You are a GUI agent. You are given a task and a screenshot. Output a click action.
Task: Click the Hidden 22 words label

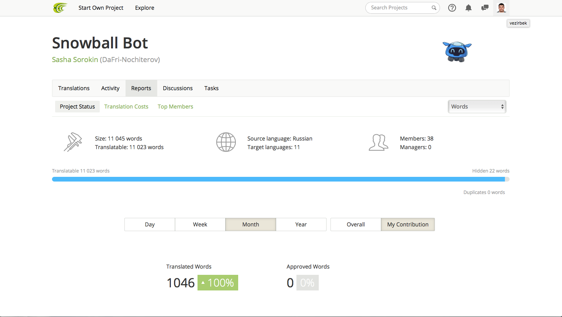(491, 171)
